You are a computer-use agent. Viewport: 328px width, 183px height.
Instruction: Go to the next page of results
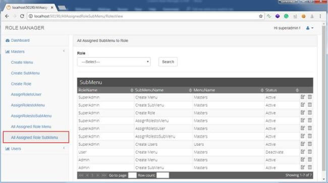click(98, 175)
